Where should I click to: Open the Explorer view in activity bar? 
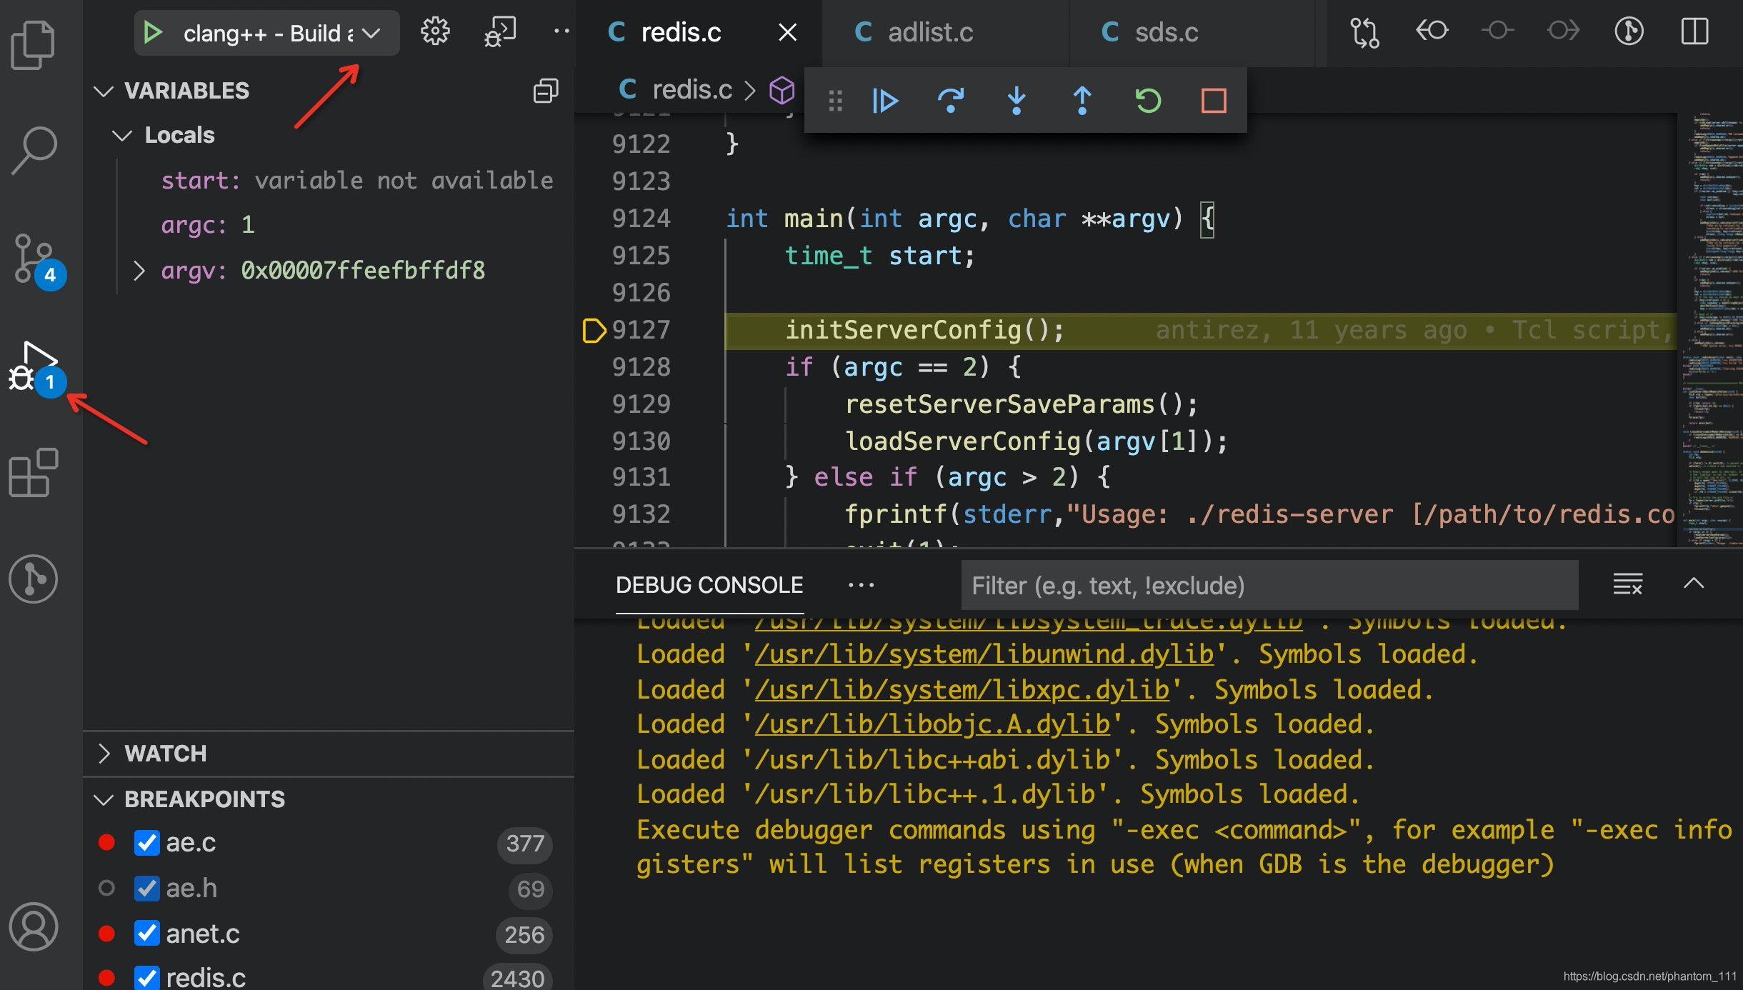pos(33,44)
